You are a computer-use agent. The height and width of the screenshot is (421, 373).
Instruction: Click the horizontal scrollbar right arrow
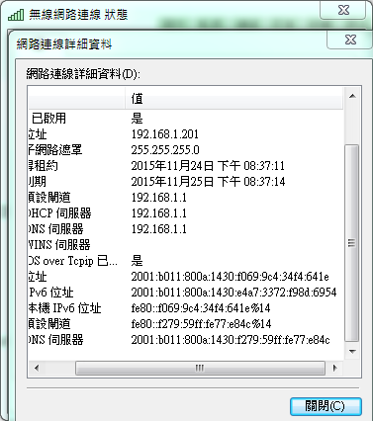335,368
